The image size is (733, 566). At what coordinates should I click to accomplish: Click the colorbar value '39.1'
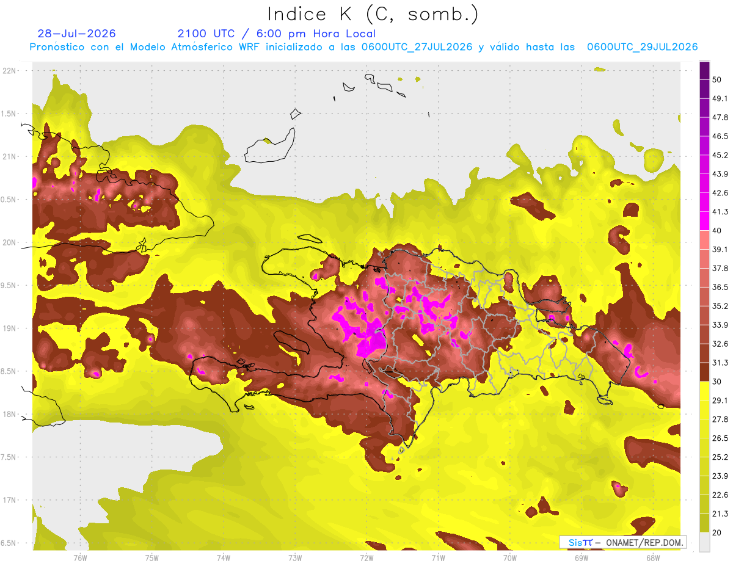pos(720,249)
